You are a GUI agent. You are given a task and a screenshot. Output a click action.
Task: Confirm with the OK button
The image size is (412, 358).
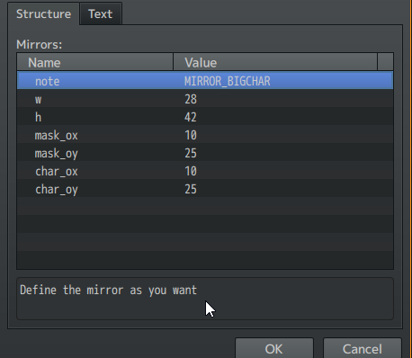click(274, 348)
